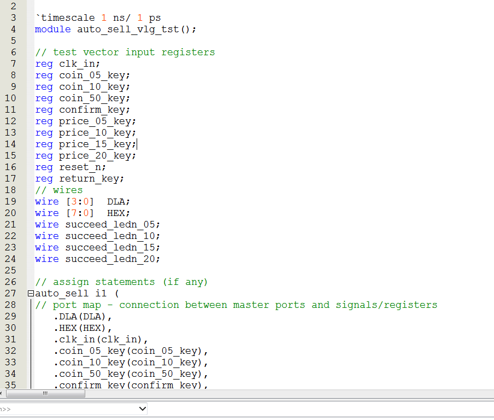Screen dimensions: 494x420
Task: Click '.clk_in(clk_in),' port connection
Action: click(101, 340)
